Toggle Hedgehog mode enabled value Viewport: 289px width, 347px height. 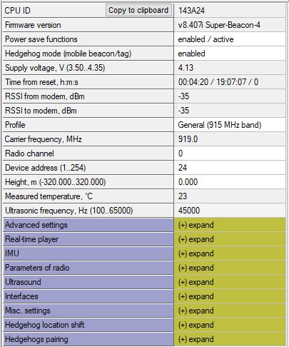click(230, 54)
